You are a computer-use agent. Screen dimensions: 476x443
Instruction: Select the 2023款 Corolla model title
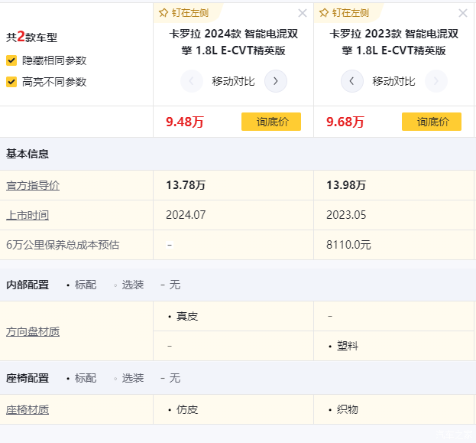(x=393, y=42)
